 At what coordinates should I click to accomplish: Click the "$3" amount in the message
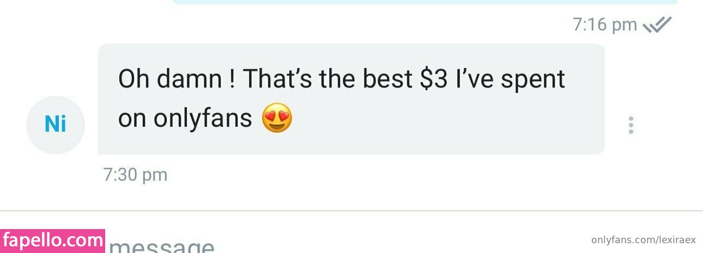(x=434, y=79)
